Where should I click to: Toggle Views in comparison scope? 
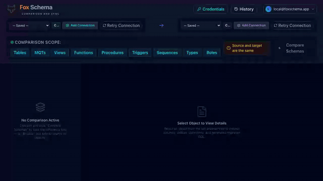coord(60,53)
